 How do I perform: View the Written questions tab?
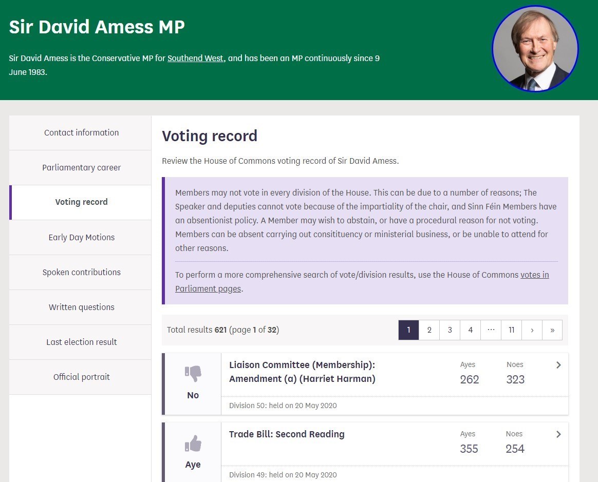[x=81, y=307]
